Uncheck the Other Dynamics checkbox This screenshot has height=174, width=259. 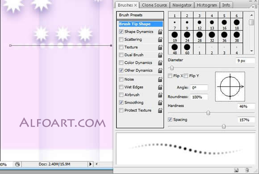(121, 70)
